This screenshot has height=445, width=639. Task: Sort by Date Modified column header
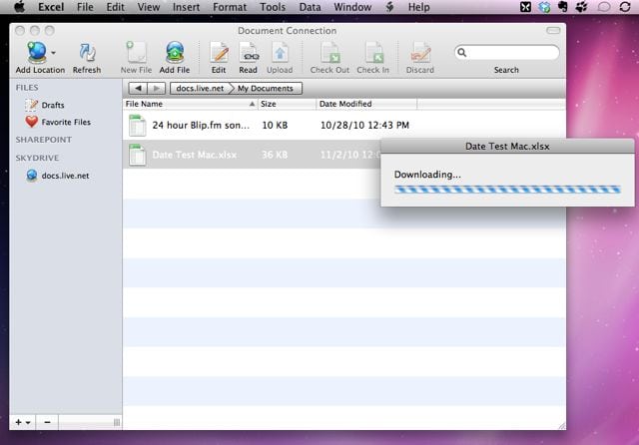pyautogui.click(x=366, y=104)
